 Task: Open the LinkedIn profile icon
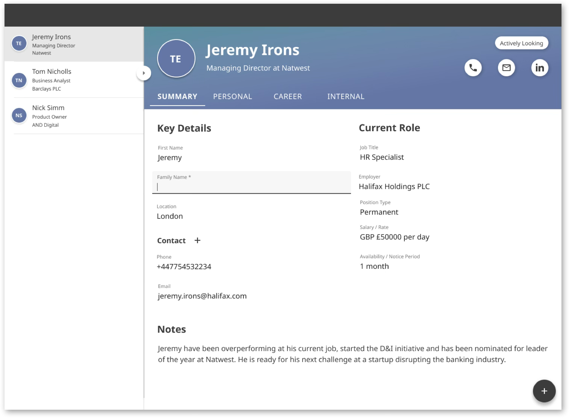[540, 68]
